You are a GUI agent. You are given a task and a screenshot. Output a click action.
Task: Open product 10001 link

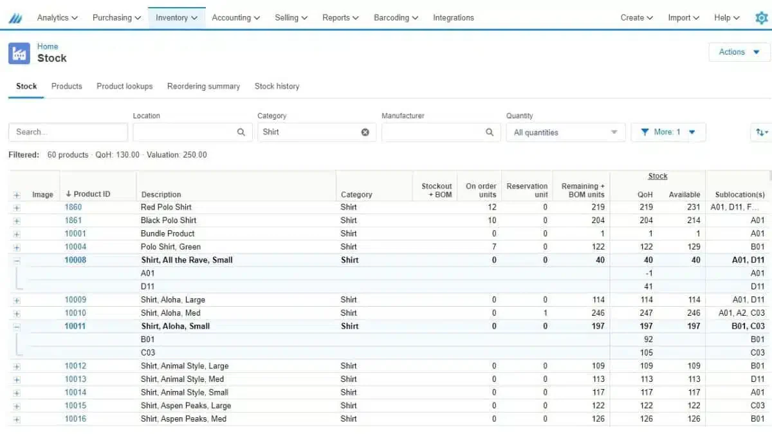coord(75,233)
